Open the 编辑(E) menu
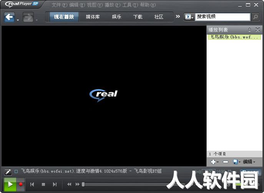Image resolution: width=264 pixels, height=193 pixels. coord(77,5)
